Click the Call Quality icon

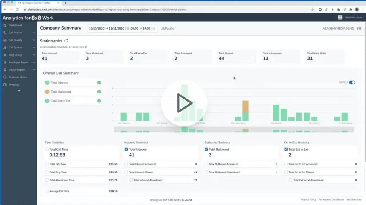(x=5, y=40)
